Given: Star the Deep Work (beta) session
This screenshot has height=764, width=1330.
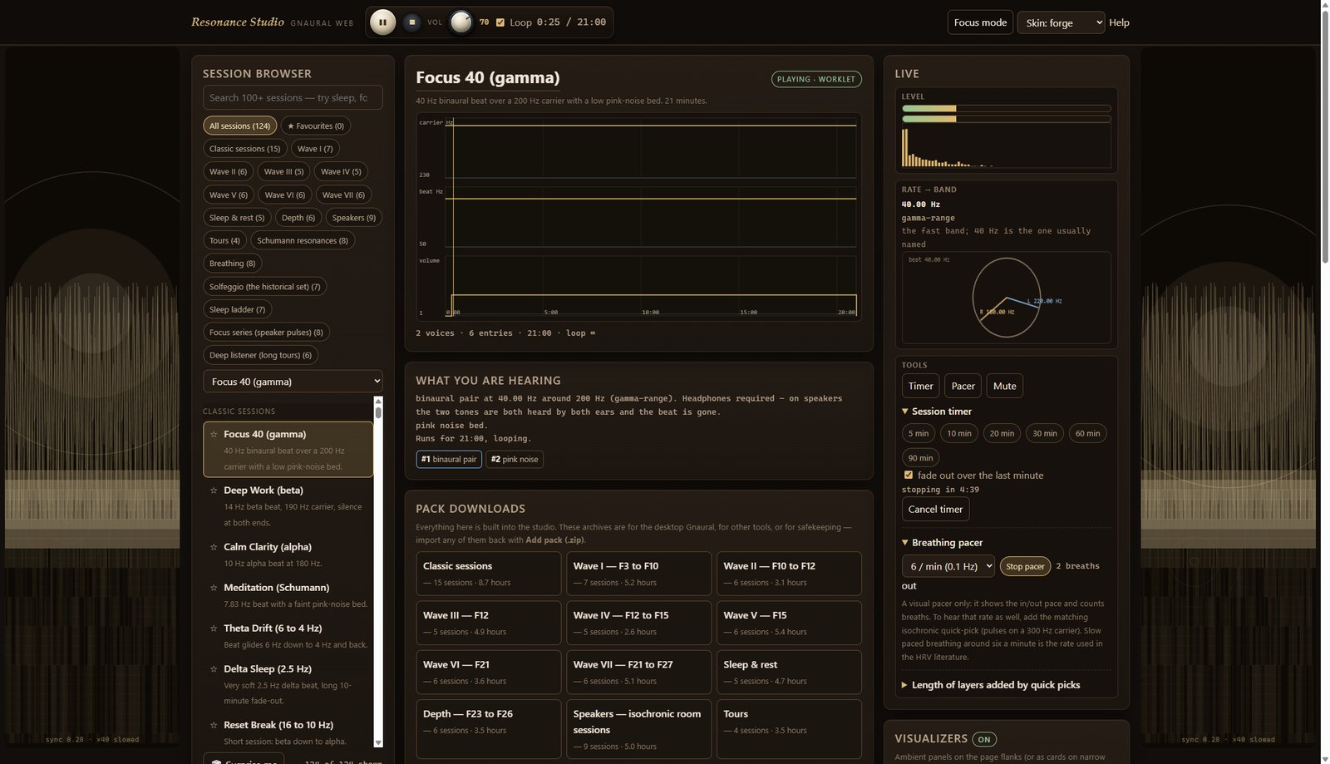Looking at the screenshot, I should tap(214, 490).
